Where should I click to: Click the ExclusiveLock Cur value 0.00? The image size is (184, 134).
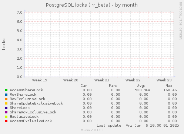87,117
